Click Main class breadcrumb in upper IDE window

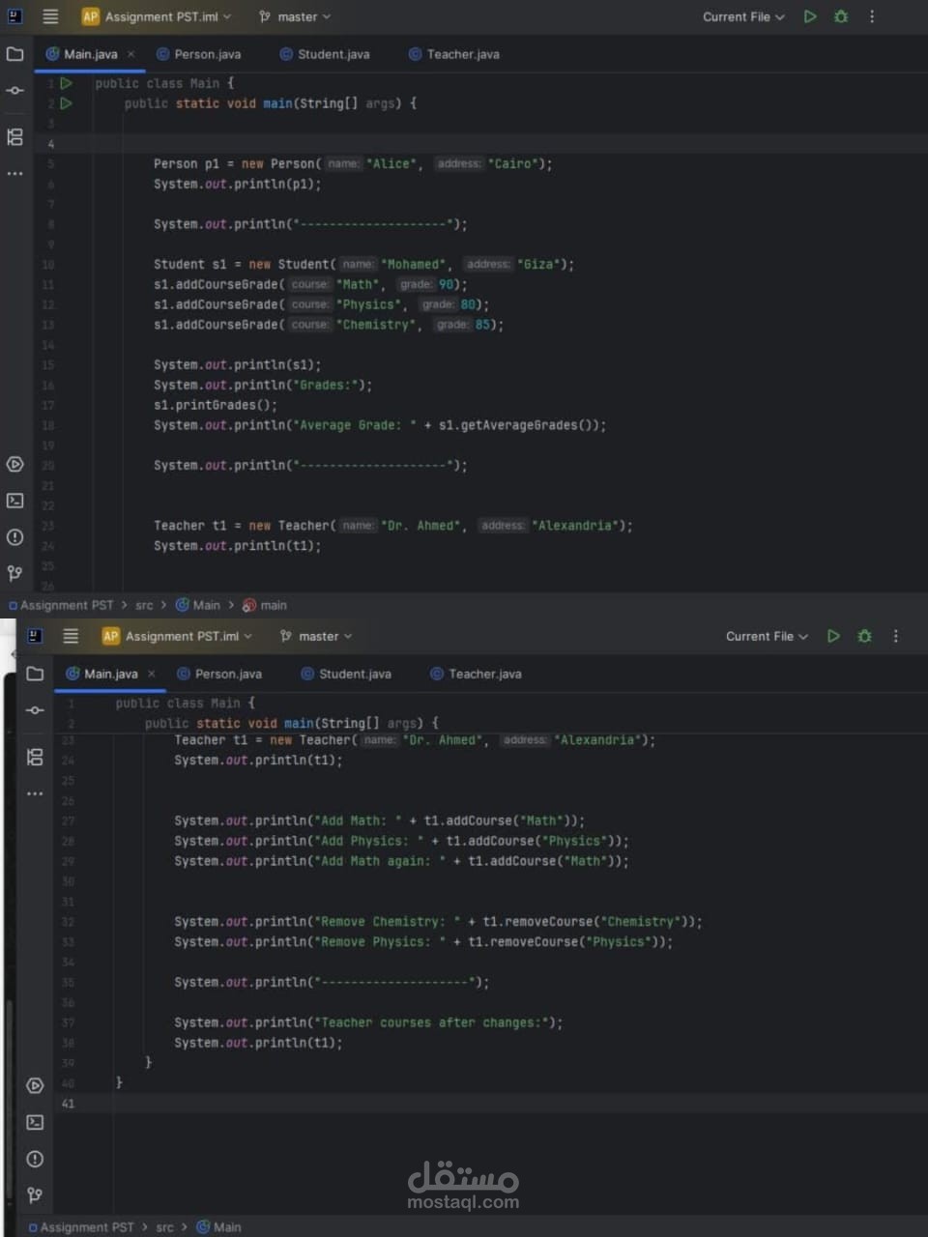tap(198, 605)
